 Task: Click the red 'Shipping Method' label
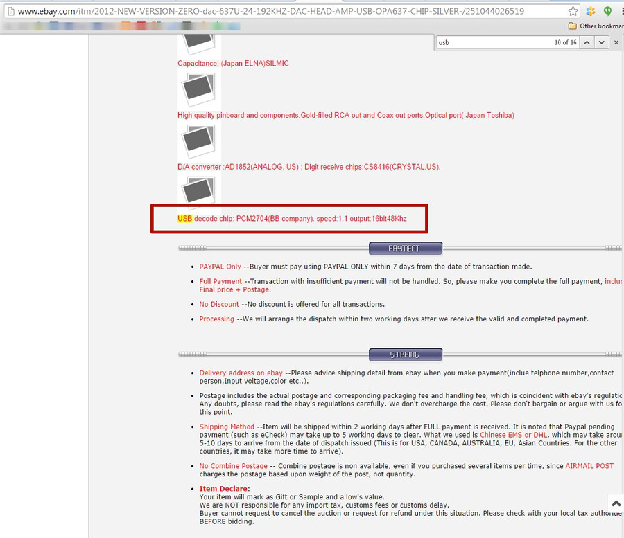227,427
